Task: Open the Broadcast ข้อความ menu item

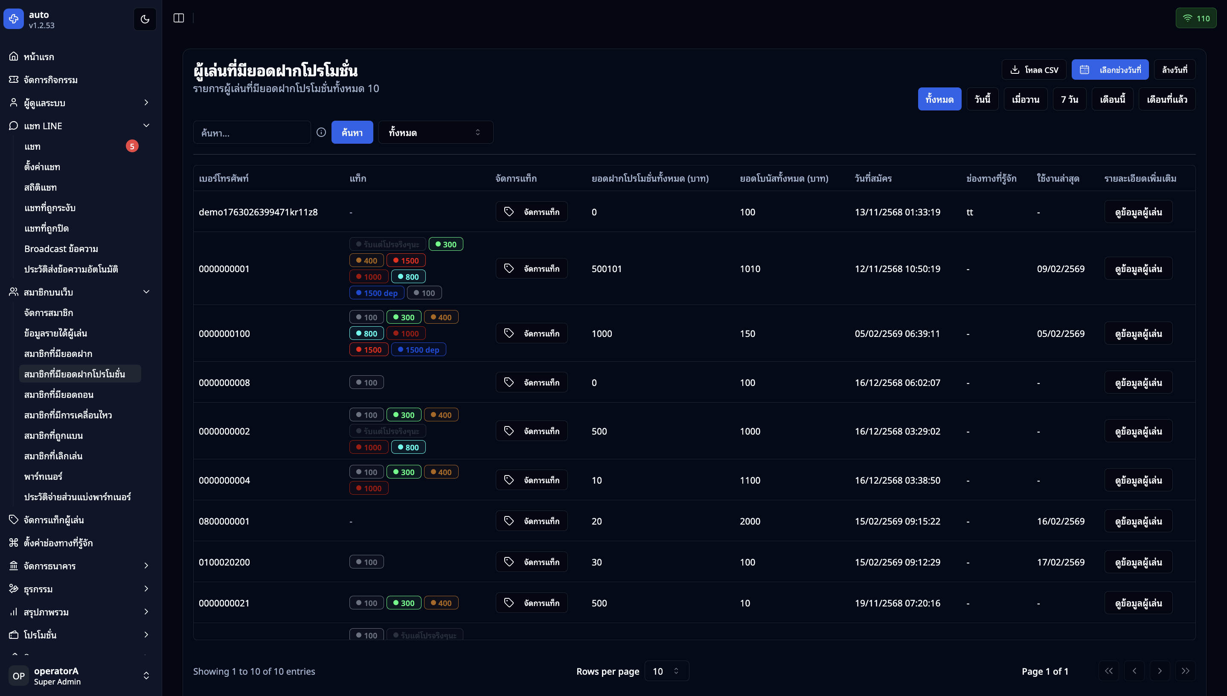Action: click(x=61, y=249)
